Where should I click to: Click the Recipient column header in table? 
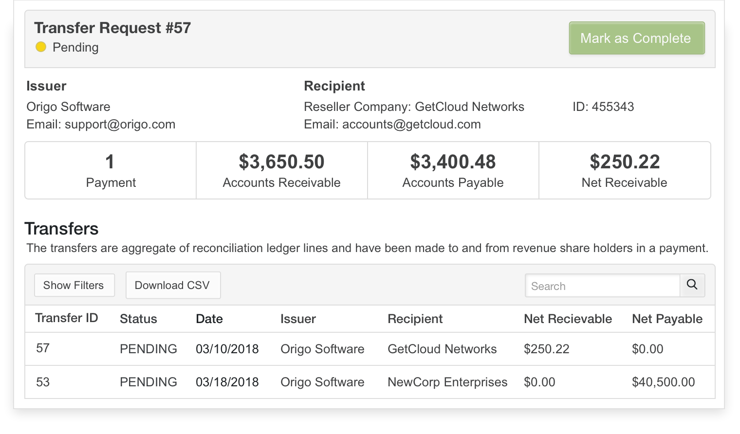click(x=415, y=319)
